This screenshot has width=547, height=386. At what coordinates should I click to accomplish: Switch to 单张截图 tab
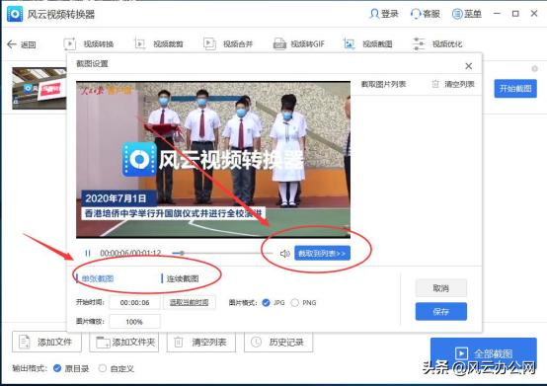[x=98, y=278]
